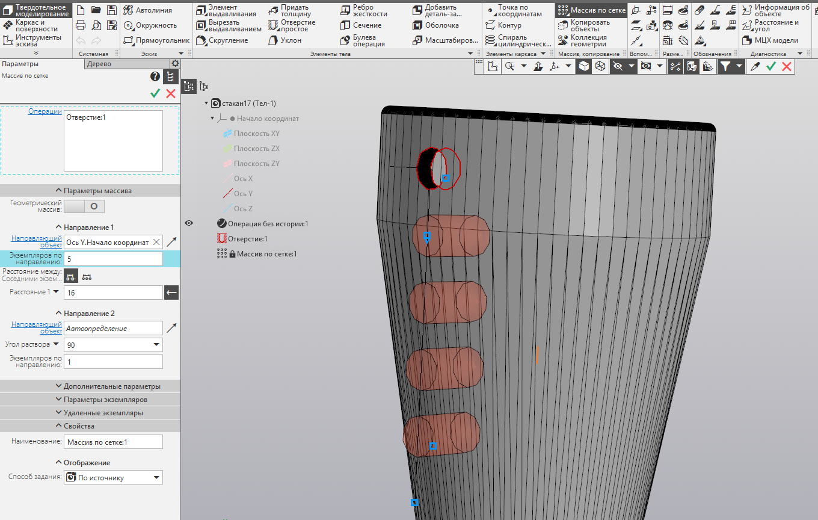Select the Скругление fillet tool
The width and height of the screenshot is (818, 520).
click(x=222, y=40)
